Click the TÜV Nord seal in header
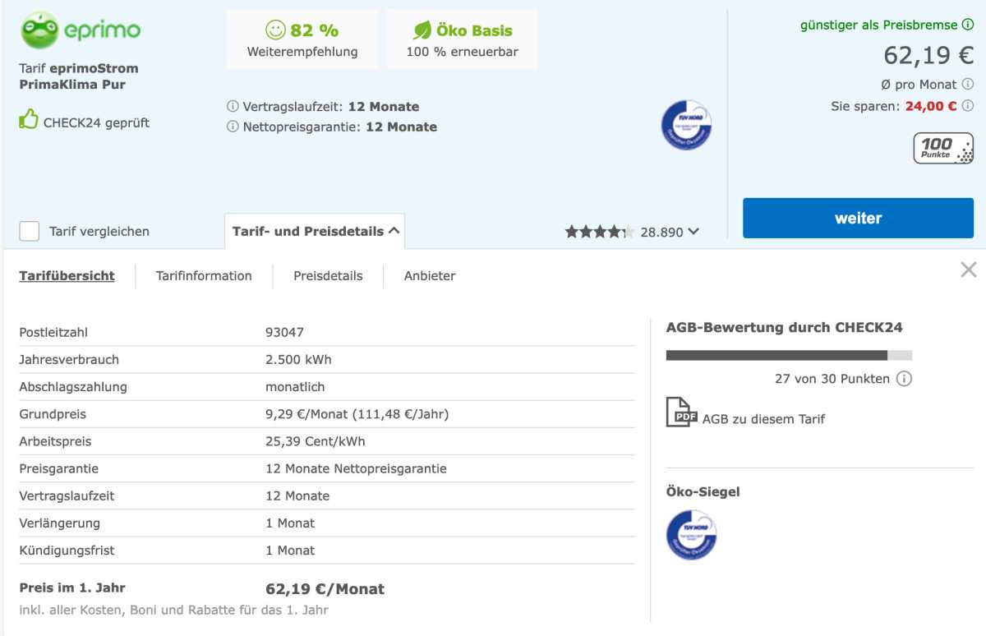The height and width of the screenshot is (636, 986). tap(686, 125)
